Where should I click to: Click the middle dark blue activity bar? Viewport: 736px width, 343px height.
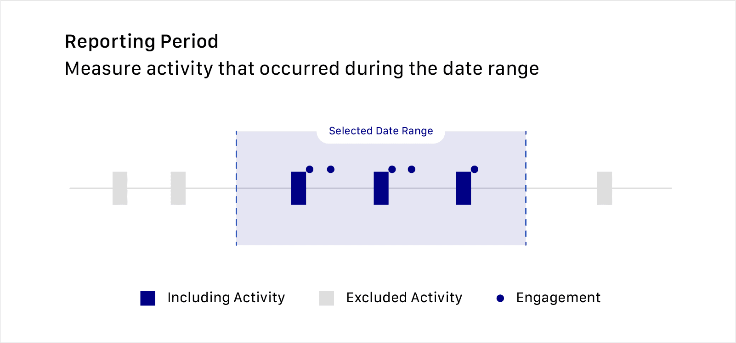pyautogui.click(x=381, y=188)
